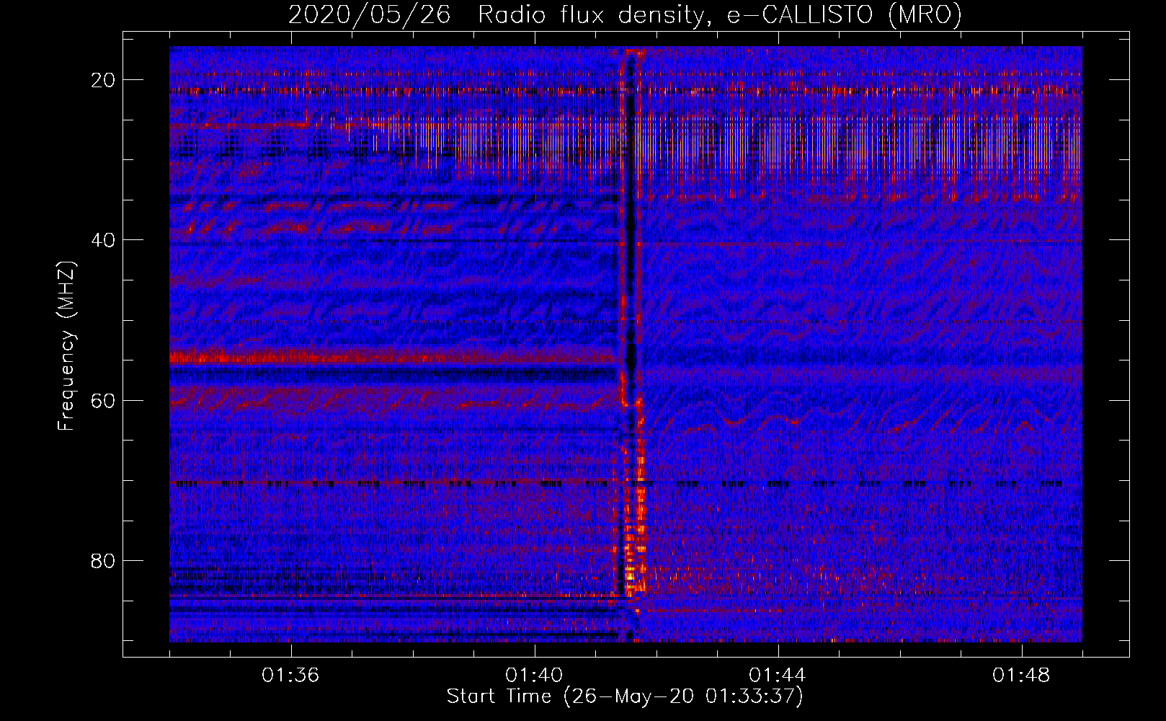Click the 01:36 time tick label

point(291,676)
